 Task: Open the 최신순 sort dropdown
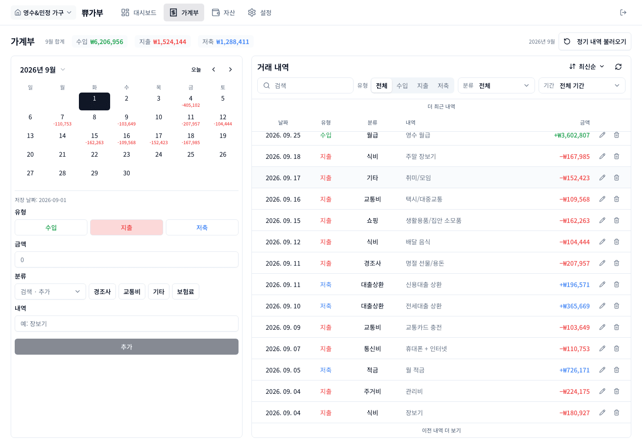point(587,67)
